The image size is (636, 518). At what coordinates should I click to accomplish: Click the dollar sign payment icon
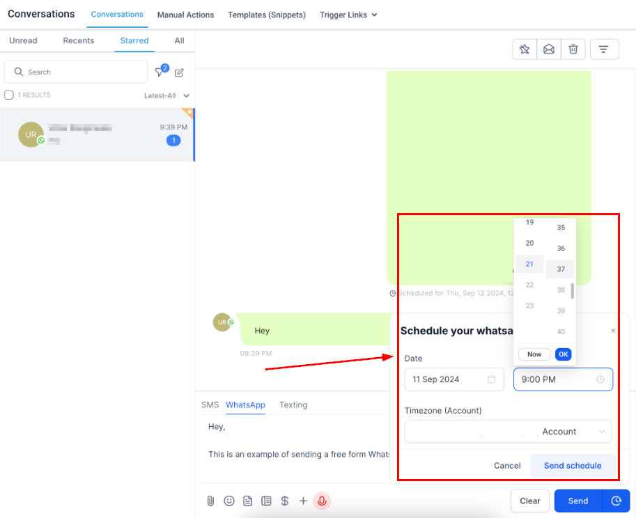284,501
